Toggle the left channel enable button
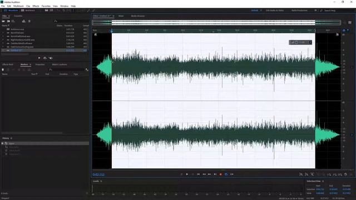 352,67
